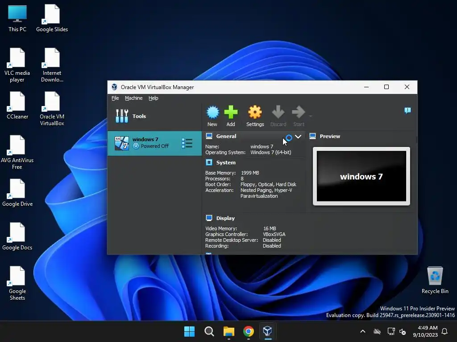Open File Explorer from the taskbar

pyautogui.click(x=229, y=331)
